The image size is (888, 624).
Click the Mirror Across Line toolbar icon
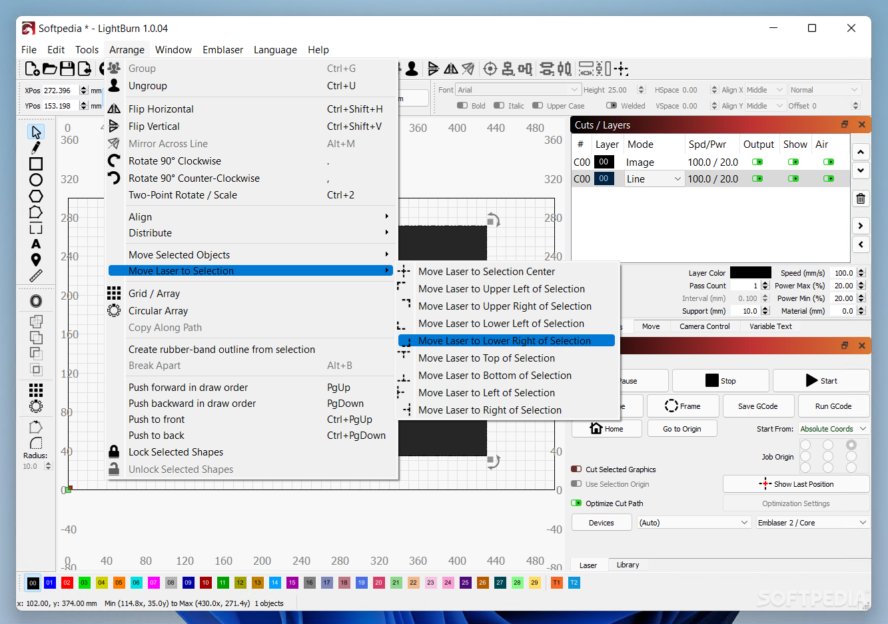468,69
